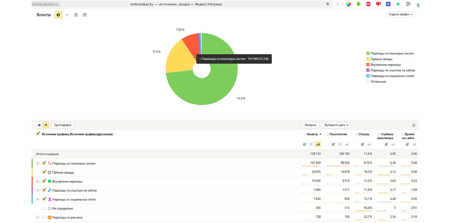
Task: Uncheck Прямые заходы row checkbox
Action: (x=44, y=172)
